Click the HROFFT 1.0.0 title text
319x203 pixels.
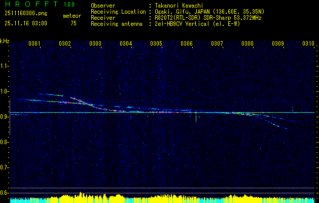(40, 4)
